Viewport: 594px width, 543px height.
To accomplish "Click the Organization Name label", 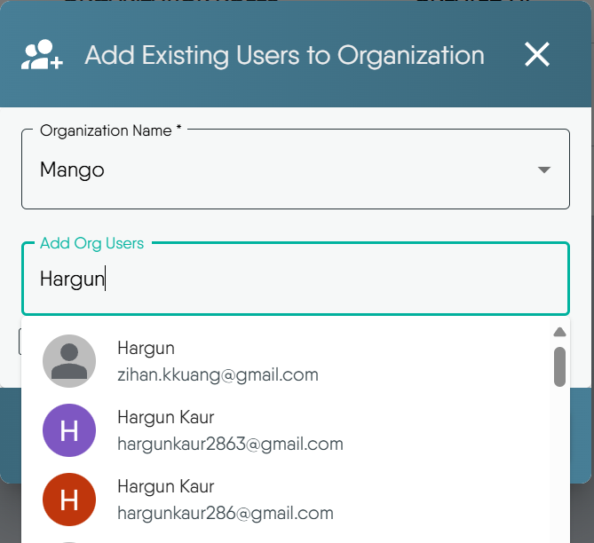I will (110, 130).
